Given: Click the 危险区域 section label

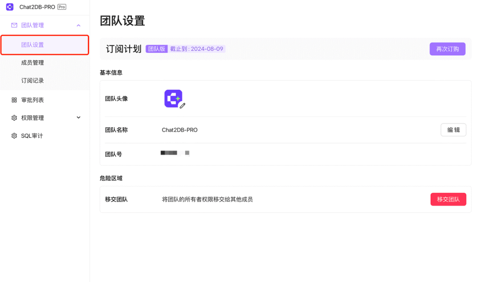Looking at the screenshot, I should (x=111, y=178).
